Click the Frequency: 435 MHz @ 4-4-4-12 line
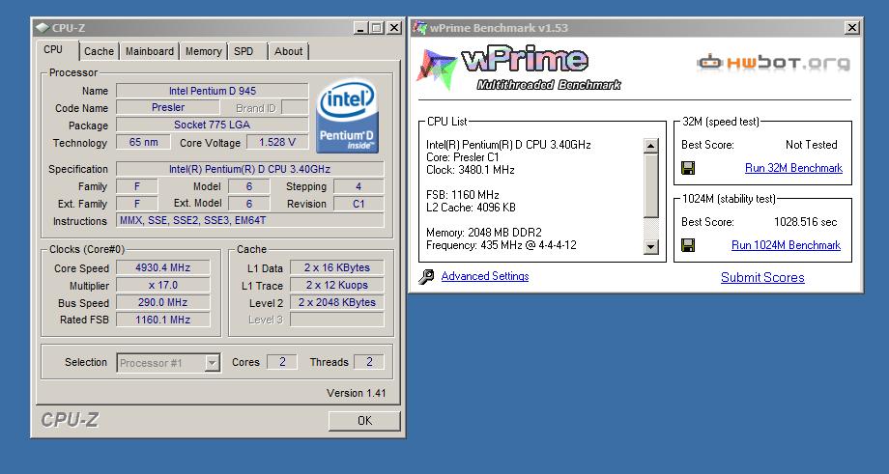The height and width of the screenshot is (474, 889). pyautogui.click(x=502, y=245)
